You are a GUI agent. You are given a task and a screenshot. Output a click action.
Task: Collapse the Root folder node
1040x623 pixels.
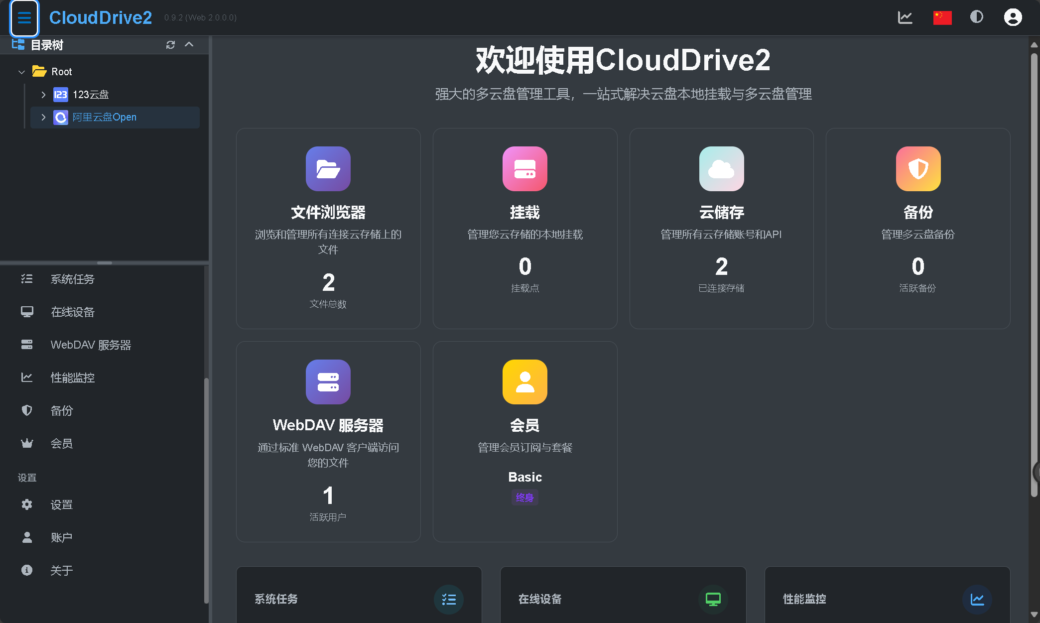[21, 72]
